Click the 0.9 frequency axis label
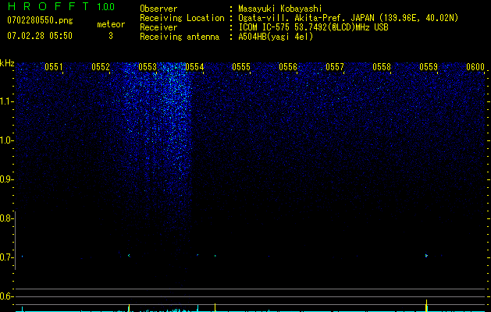The height and width of the screenshot is (312, 491). 6,179
